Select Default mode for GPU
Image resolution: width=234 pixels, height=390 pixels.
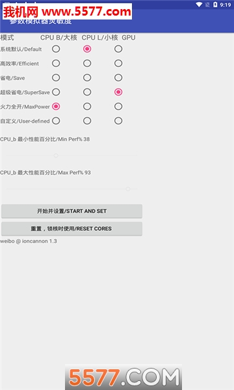coord(118,49)
